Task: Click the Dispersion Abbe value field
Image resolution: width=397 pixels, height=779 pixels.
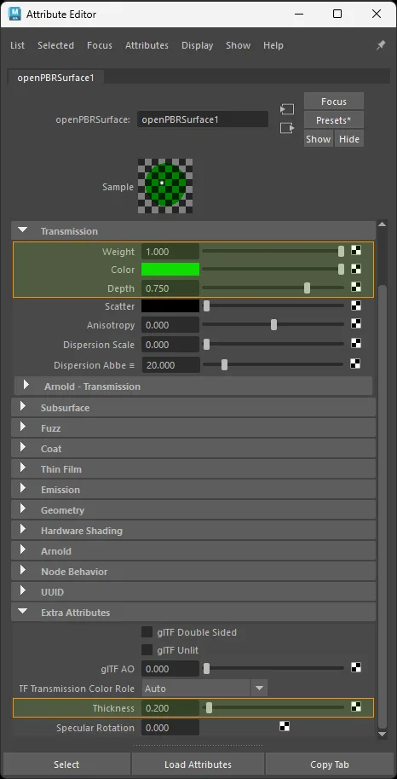Action: (171, 364)
